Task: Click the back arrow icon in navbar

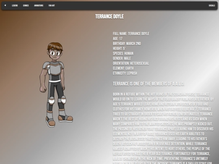Action: 5,5
